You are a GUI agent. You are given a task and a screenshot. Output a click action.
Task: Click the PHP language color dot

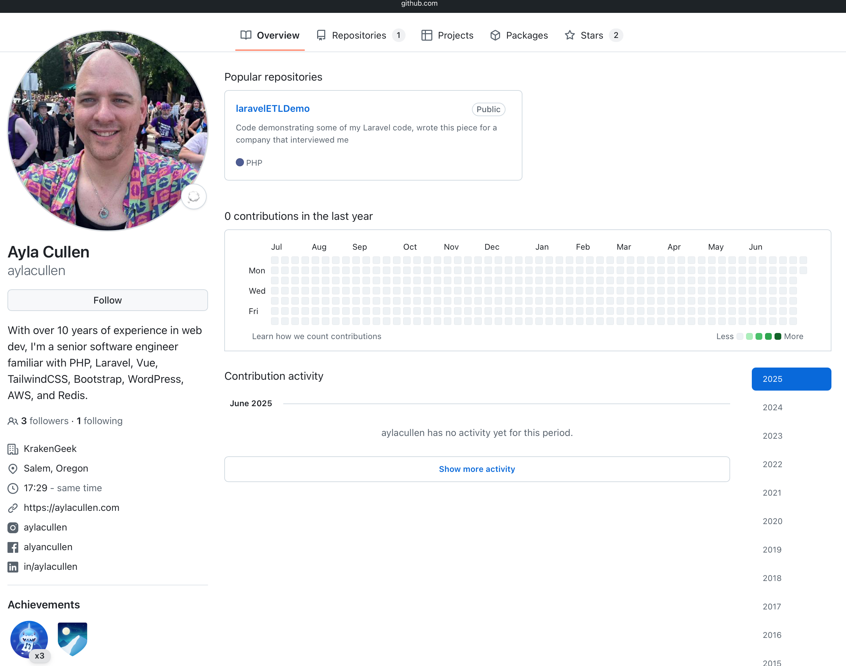point(240,163)
